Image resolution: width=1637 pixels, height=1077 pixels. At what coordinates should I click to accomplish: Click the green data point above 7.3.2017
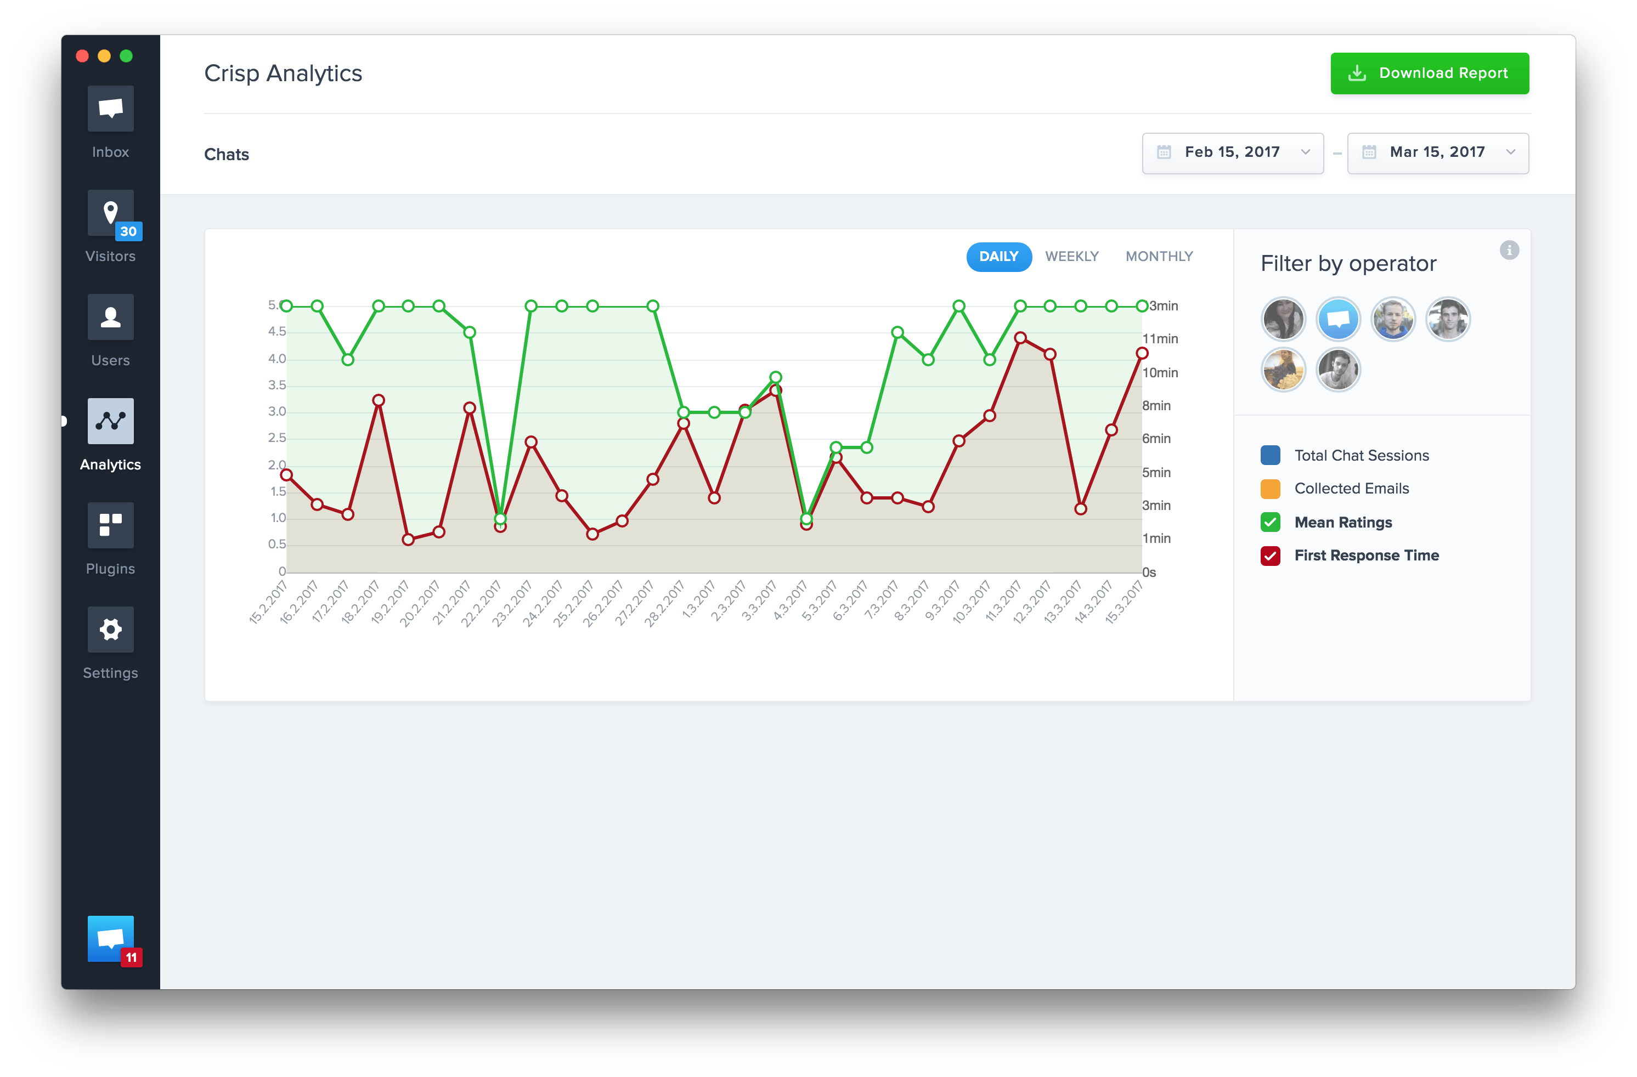897,333
